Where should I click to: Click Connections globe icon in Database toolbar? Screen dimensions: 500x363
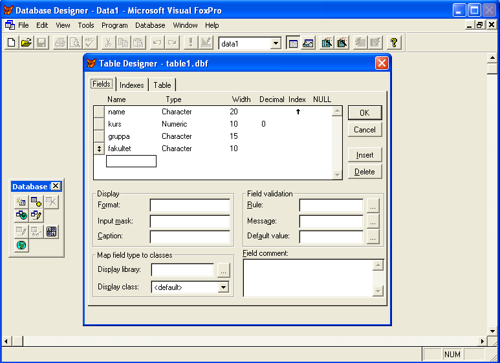tap(21, 245)
